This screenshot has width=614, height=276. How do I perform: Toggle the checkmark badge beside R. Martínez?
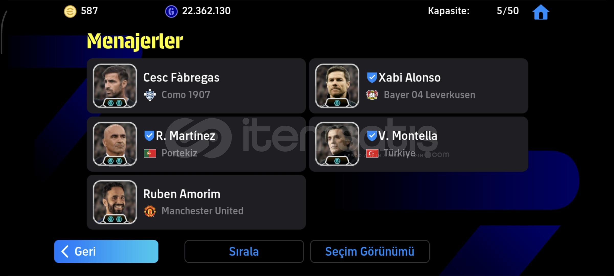pos(149,136)
